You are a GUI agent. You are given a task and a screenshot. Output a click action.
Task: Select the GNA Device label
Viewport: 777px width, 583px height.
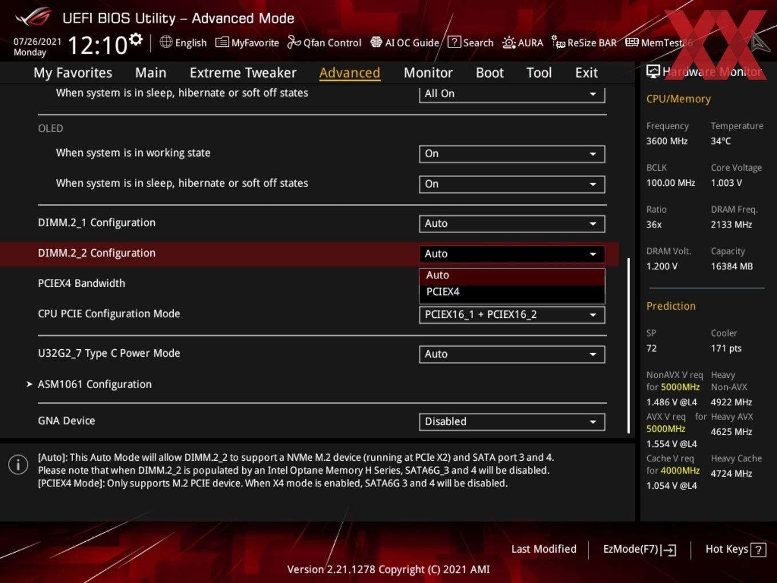(x=66, y=421)
